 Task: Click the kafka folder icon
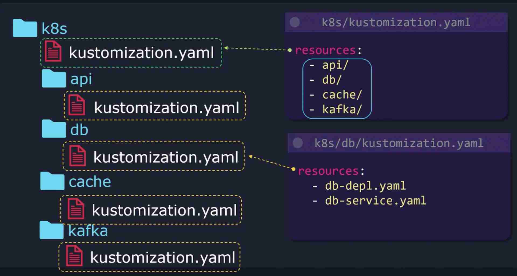coord(51,230)
